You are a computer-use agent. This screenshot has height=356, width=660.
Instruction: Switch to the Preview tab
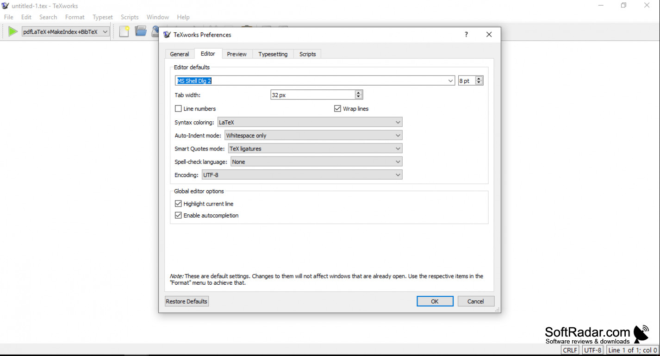[x=237, y=54]
